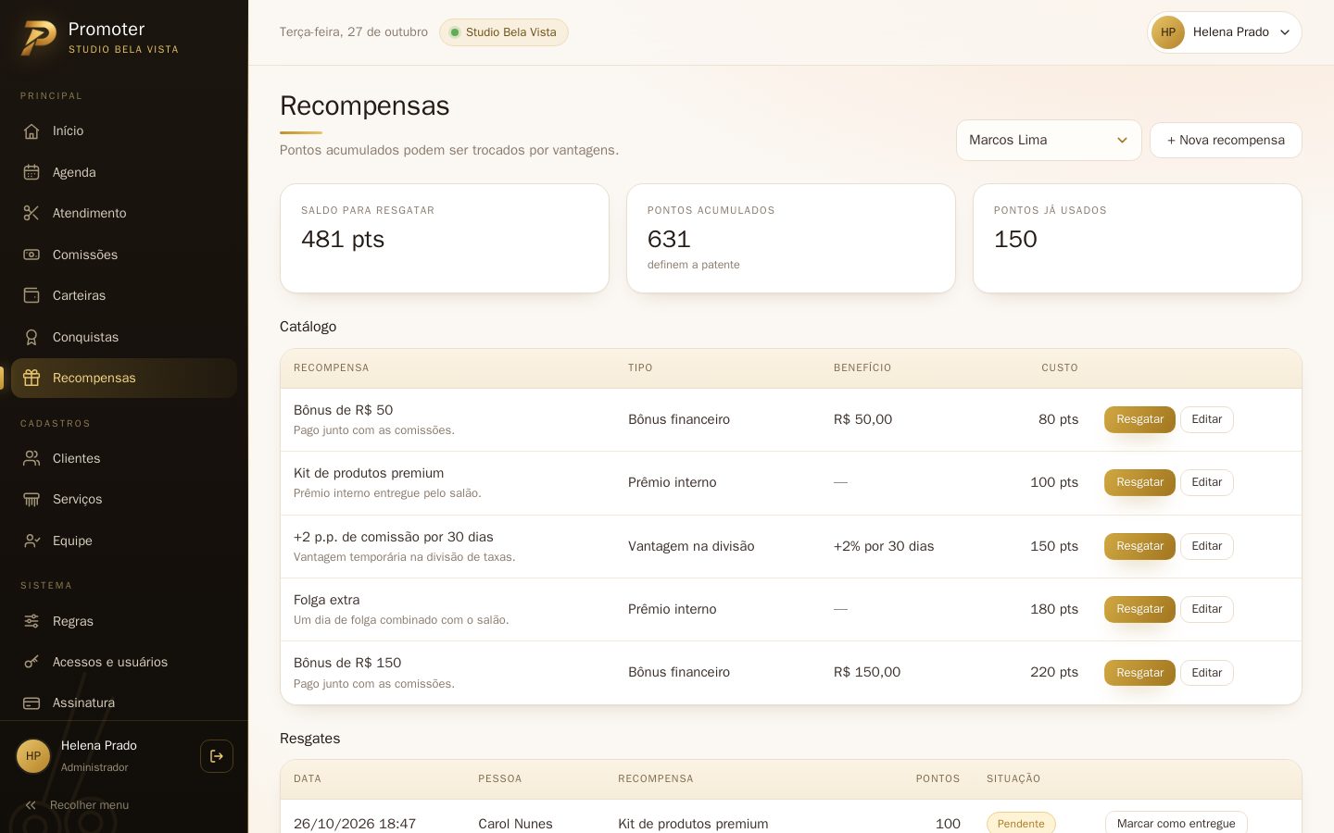Click the Carol Nunes name cell
Image resolution: width=1334 pixels, height=833 pixels.
515,824
